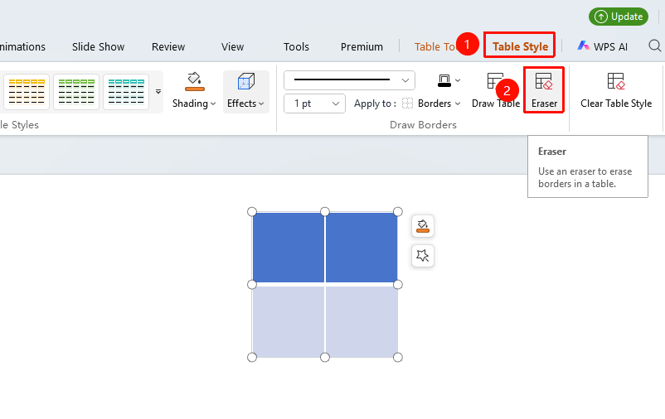Open the Tools tab
665x419 pixels.
point(296,46)
